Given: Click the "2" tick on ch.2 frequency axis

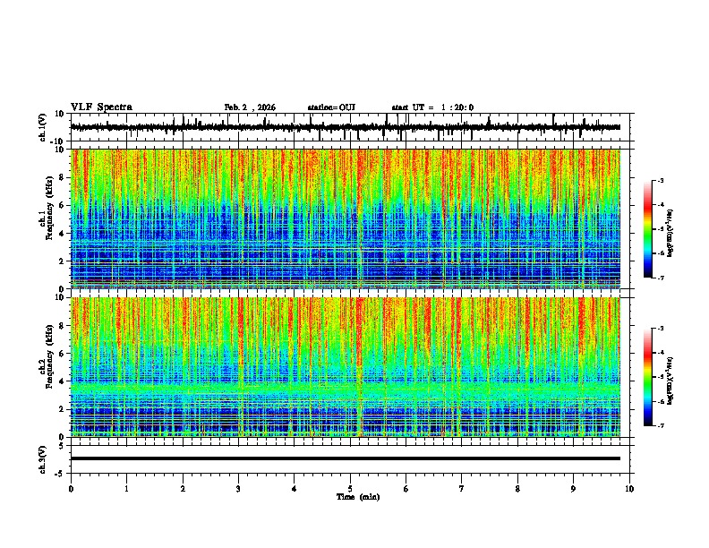Looking at the screenshot, I should pos(62,409).
